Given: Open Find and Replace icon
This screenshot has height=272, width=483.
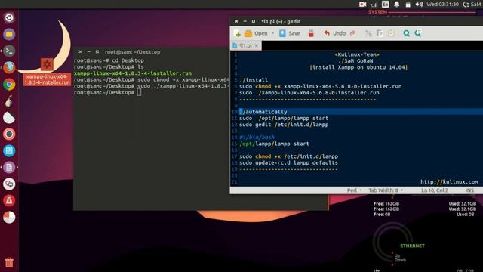Looking at the screenshot, I should pos(418,33).
